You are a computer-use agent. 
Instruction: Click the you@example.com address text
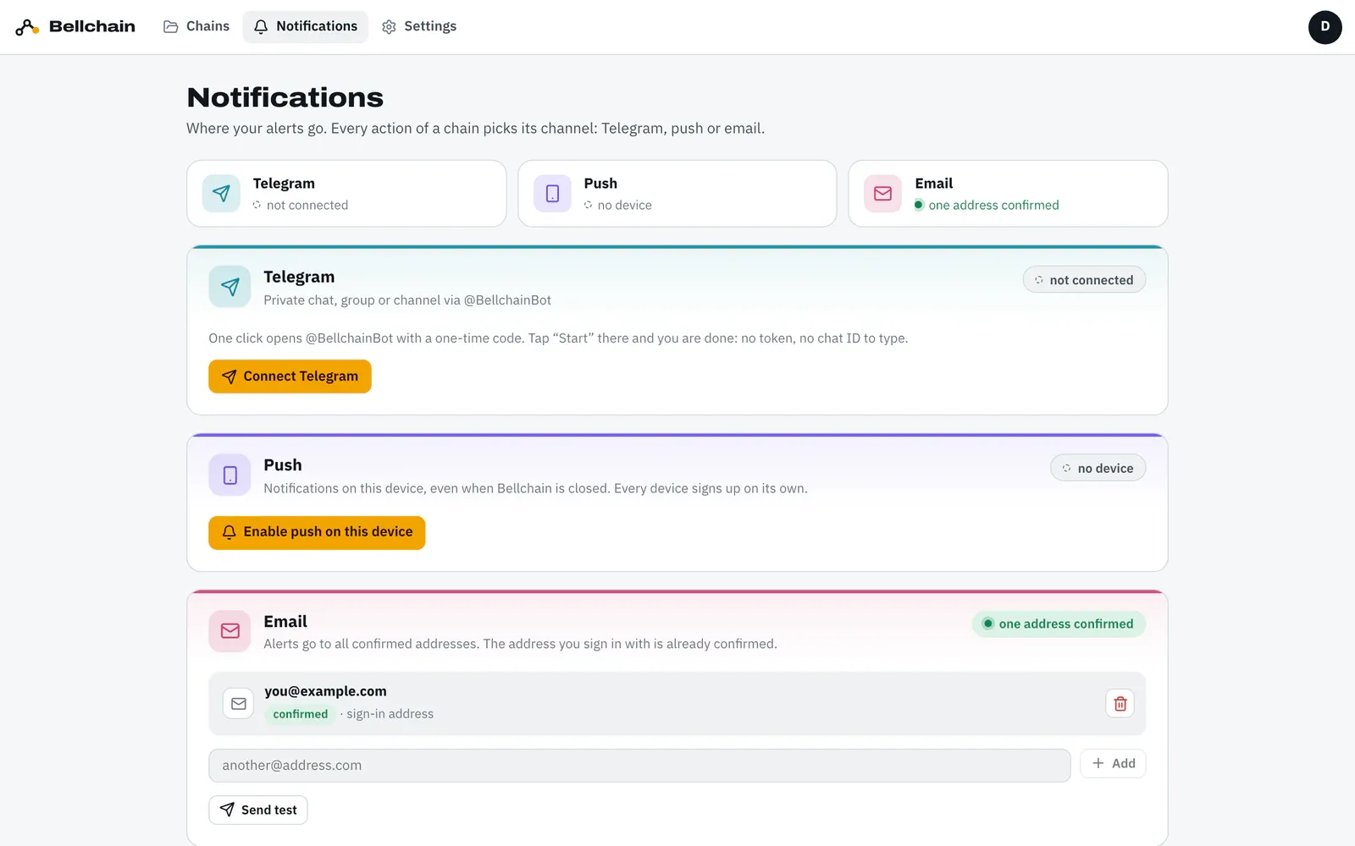pyautogui.click(x=325, y=691)
